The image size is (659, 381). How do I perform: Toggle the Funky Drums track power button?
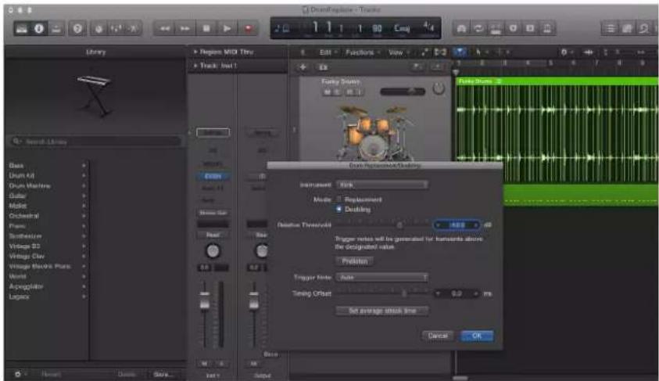click(x=439, y=88)
